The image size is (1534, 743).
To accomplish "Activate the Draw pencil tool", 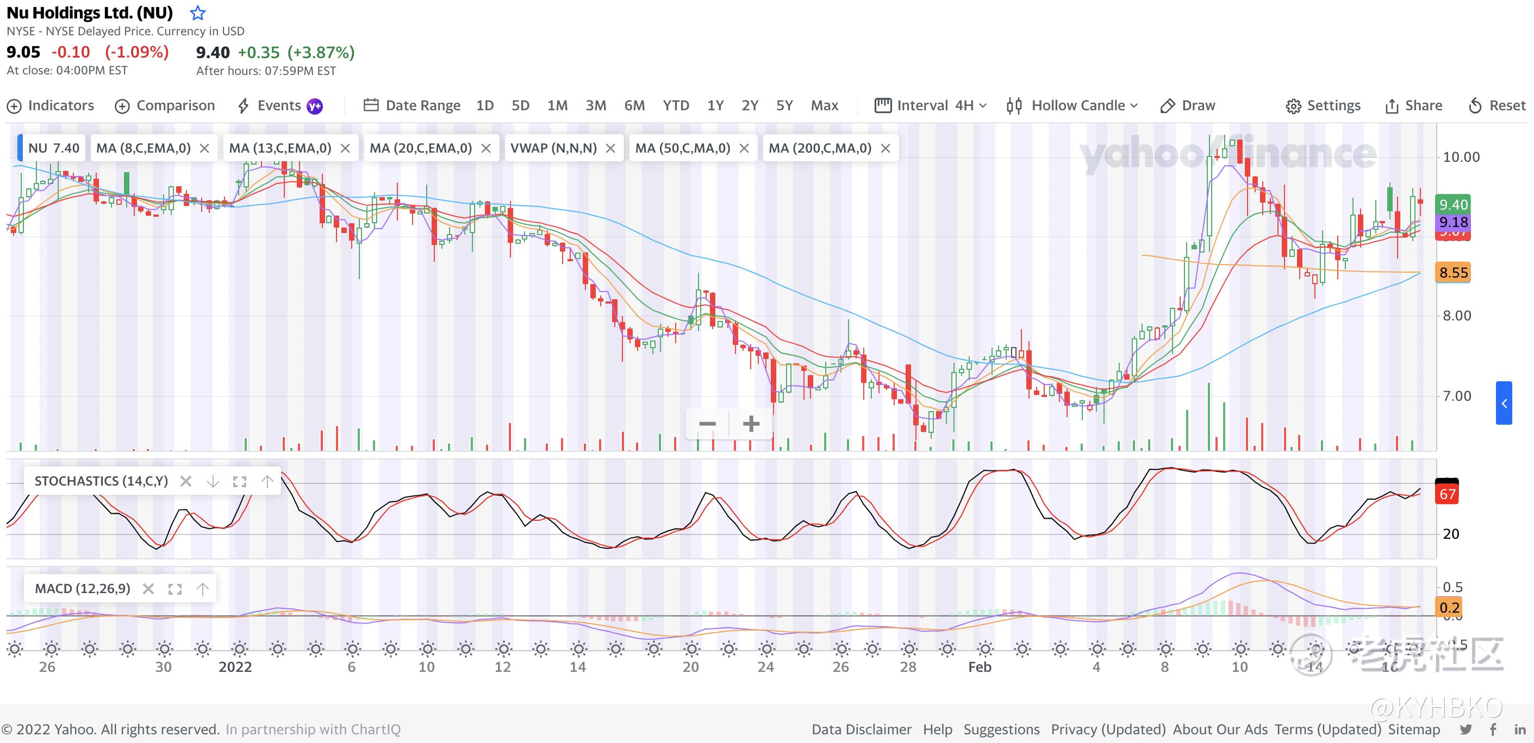I will point(1188,105).
